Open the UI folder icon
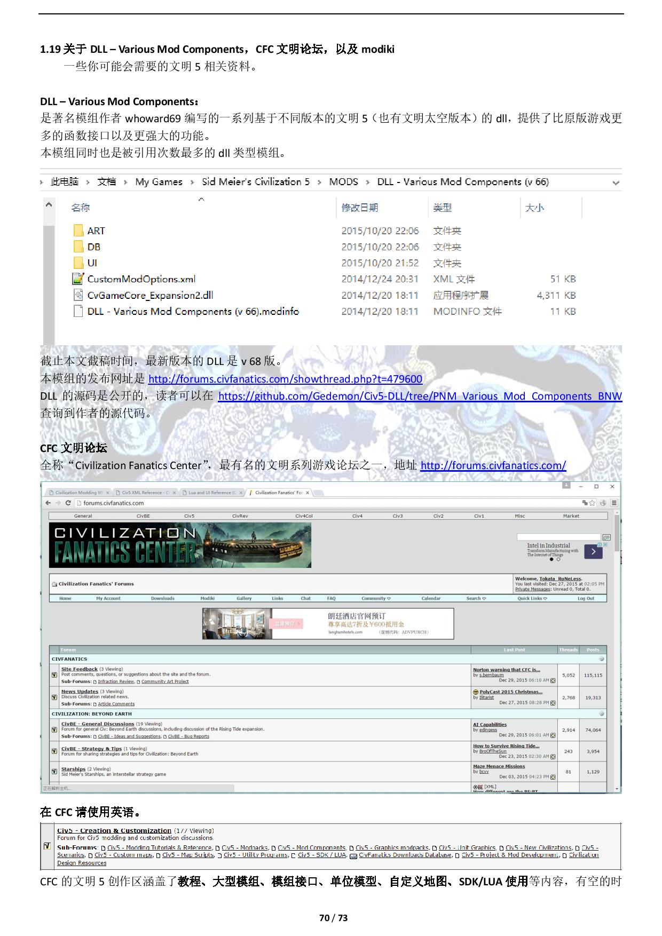Image resolution: width=662 pixels, height=936 pixels. tap(78, 263)
